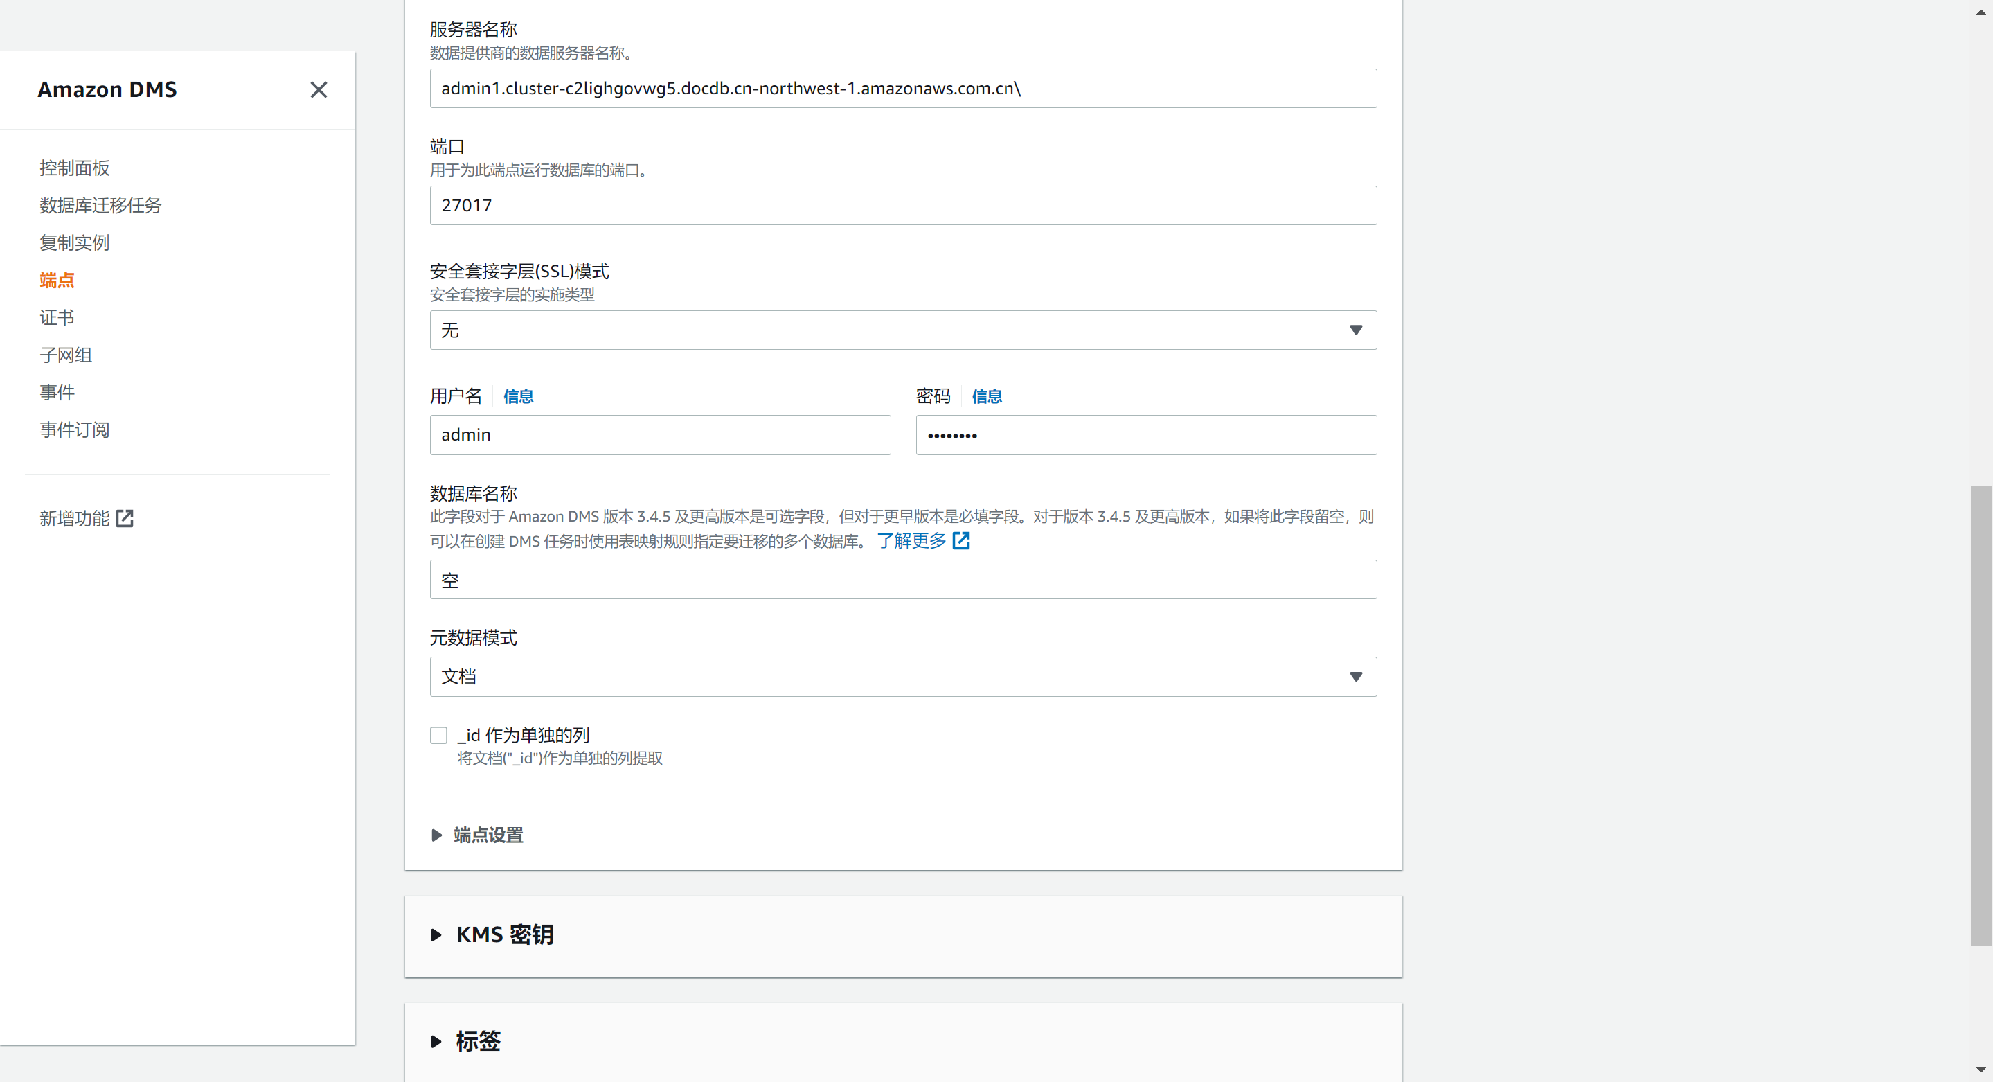Viewport: 1993px width, 1082px height.
Task: Click the 信息 link next to 用户名
Action: click(x=519, y=396)
